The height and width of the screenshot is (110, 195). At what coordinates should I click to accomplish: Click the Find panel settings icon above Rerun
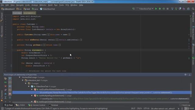click(5, 79)
